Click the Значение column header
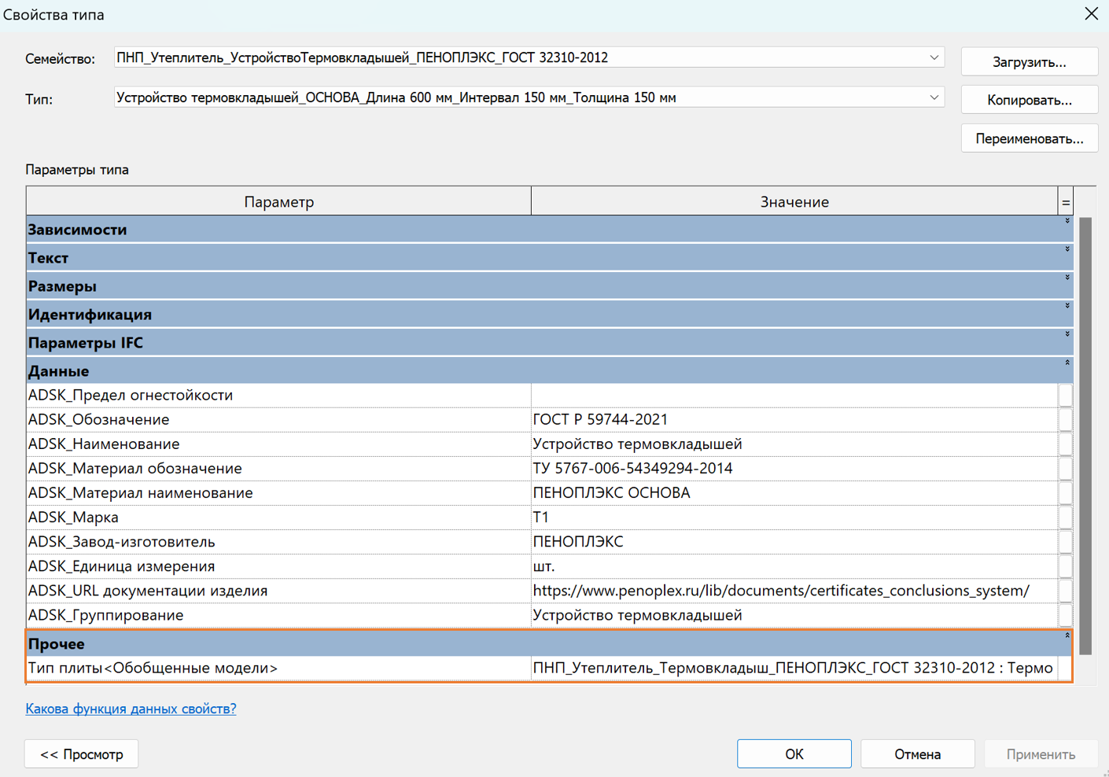Image resolution: width=1109 pixels, height=777 pixels. click(794, 201)
